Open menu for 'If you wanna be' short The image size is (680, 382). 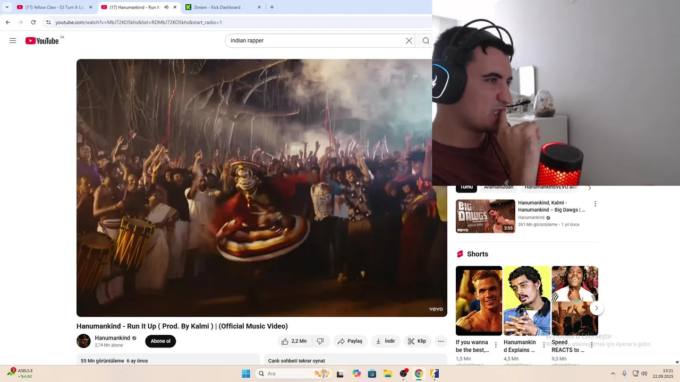pos(496,345)
